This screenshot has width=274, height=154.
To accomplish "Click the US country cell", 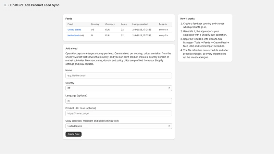I will pyautogui.click(x=92, y=30).
